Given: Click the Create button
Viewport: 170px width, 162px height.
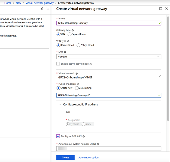Looking at the screenshot, I should click(x=65, y=157).
